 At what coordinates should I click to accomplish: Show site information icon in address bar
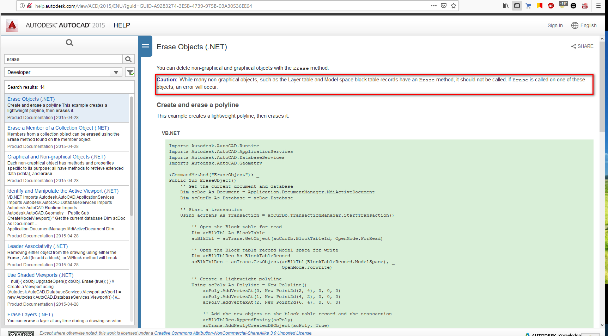[22, 6]
